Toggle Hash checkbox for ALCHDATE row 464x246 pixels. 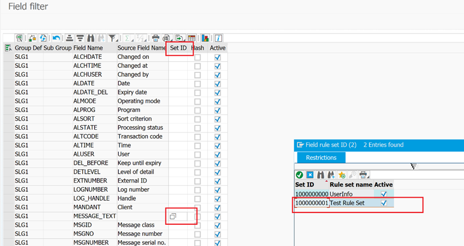pyautogui.click(x=197, y=57)
